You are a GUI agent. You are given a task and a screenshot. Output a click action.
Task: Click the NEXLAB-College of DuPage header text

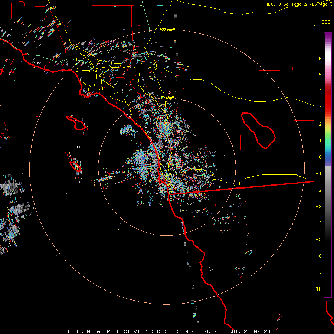(296, 4)
